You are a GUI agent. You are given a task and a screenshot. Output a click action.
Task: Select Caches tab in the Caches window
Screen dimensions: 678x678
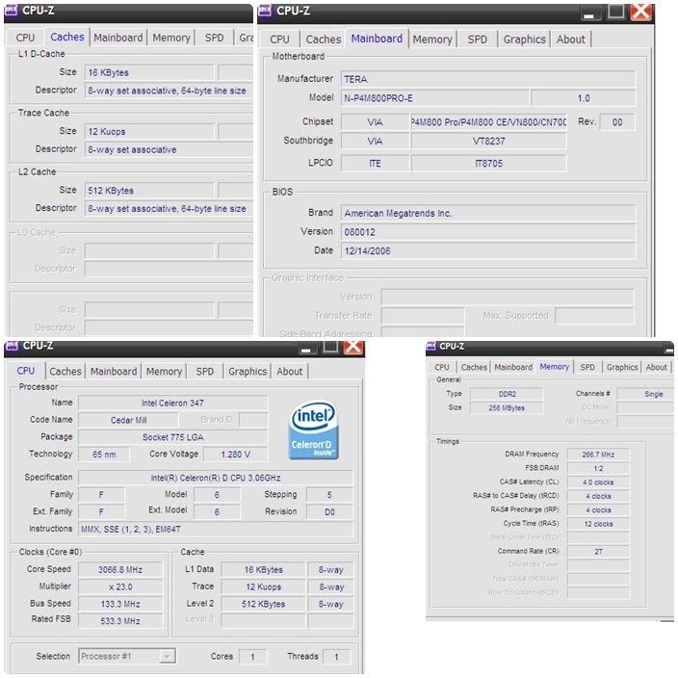point(67,38)
